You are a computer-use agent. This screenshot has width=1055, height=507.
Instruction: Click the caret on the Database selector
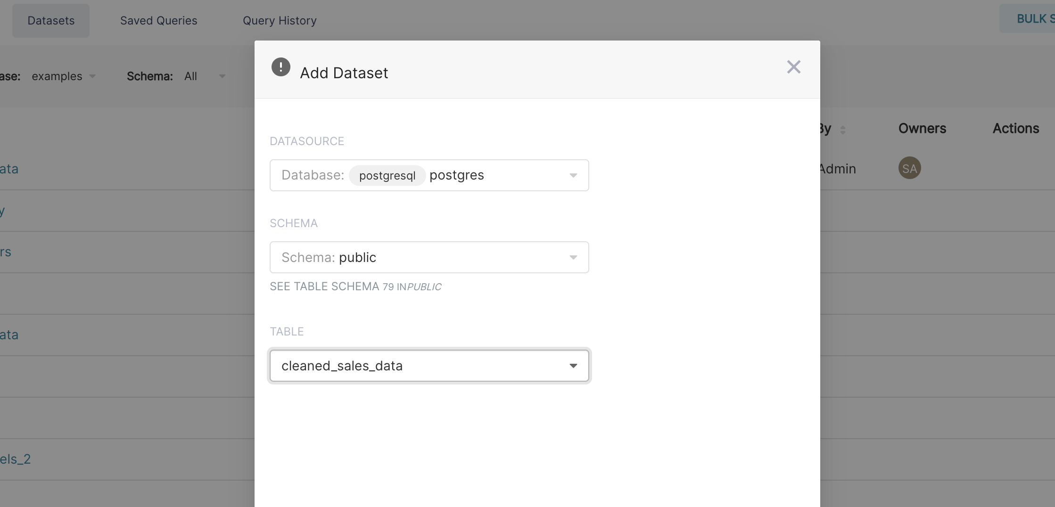point(573,175)
